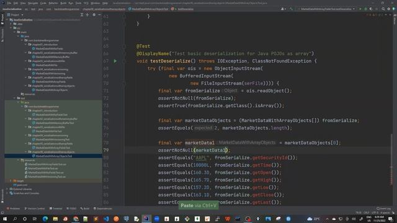Expand the External Libraries node
Viewport: 397px width, 223px height.
tap(7, 189)
